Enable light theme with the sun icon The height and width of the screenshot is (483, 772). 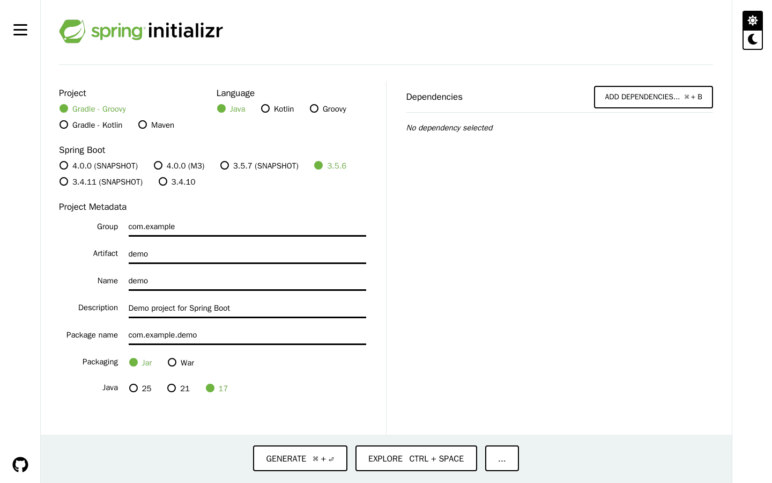pos(752,20)
